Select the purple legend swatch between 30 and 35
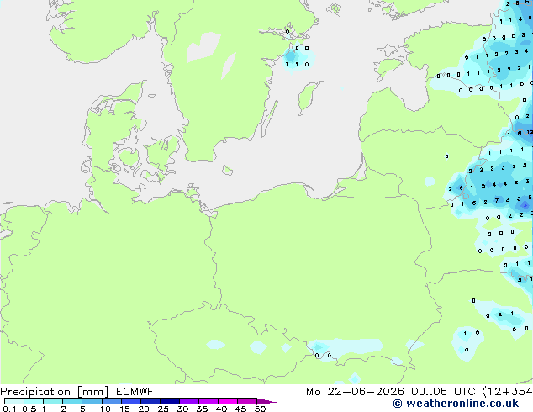This screenshot has width=533, height=412. (x=188, y=401)
